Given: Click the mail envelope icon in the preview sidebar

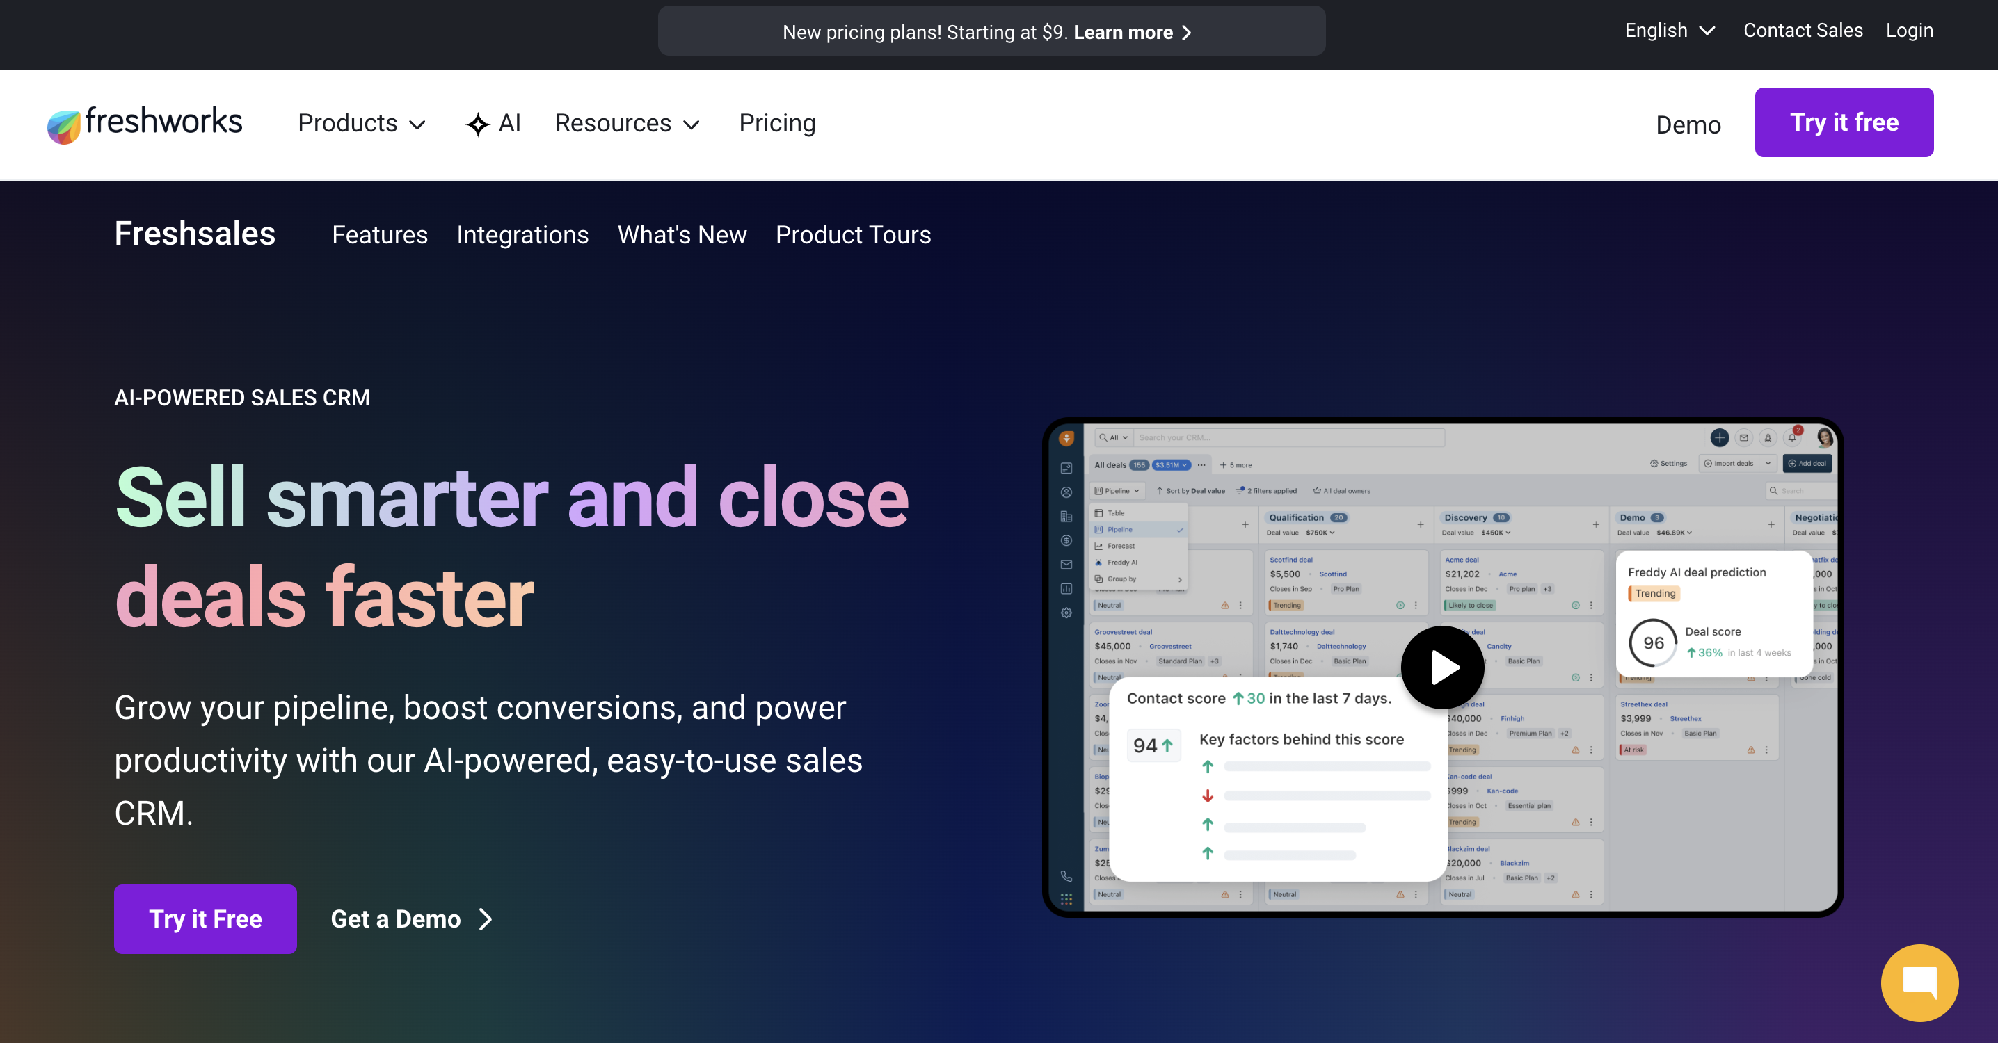Looking at the screenshot, I should (x=1066, y=565).
